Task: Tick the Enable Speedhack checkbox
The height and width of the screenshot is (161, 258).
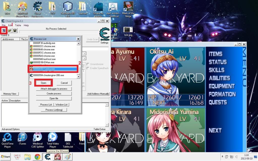Action: click(x=88, y=68)
